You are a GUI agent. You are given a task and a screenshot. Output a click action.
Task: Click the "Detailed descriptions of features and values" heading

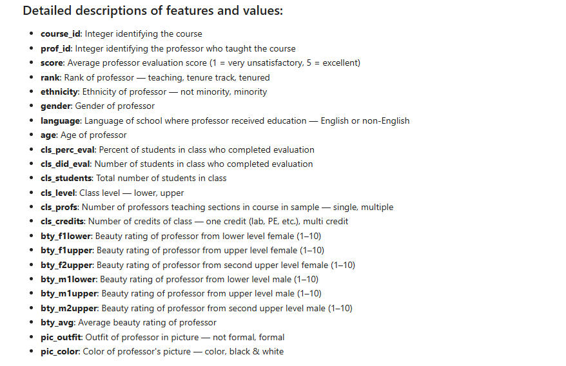153,12
